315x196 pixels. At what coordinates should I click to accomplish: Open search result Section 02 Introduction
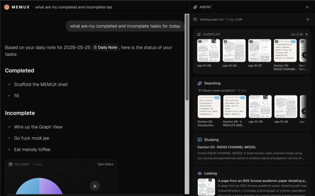[209, 106]
